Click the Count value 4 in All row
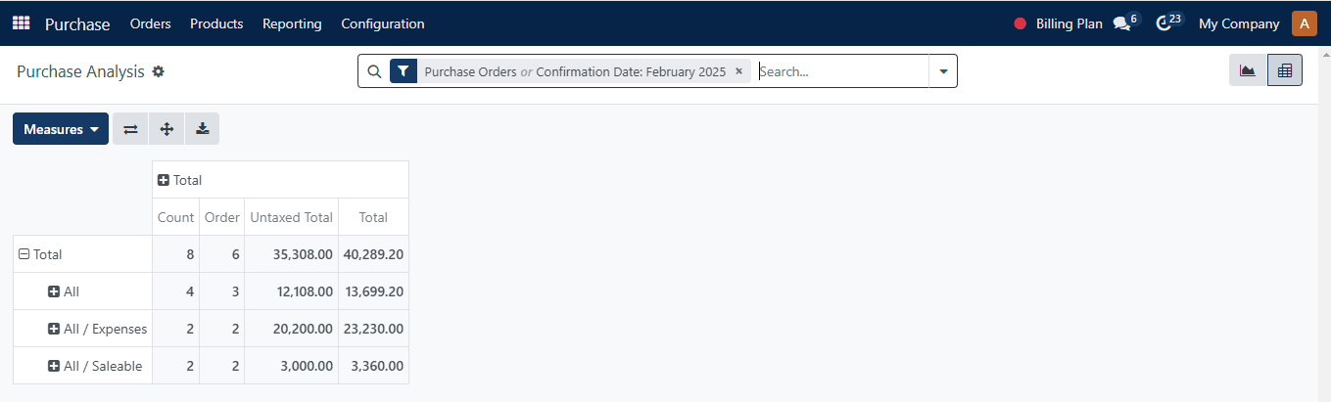 [x=176, y=291]
